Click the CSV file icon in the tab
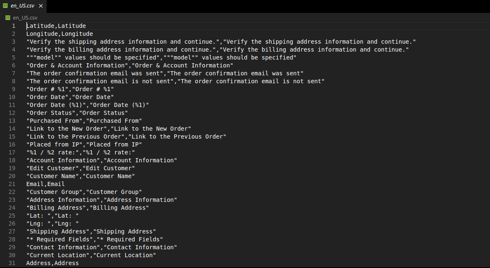The image size is (490, 268). (x=5, y=5)
